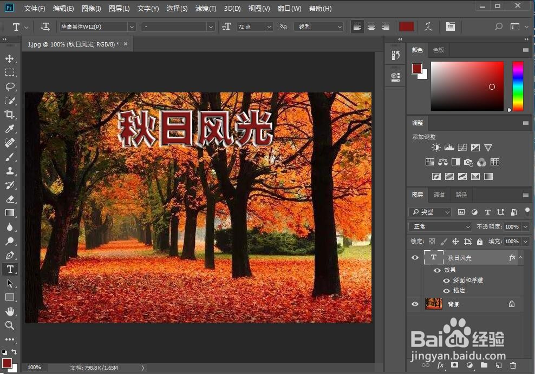Open the 滤镜 menu
This screenshot has height=374, width=535.
pos(205,8)
